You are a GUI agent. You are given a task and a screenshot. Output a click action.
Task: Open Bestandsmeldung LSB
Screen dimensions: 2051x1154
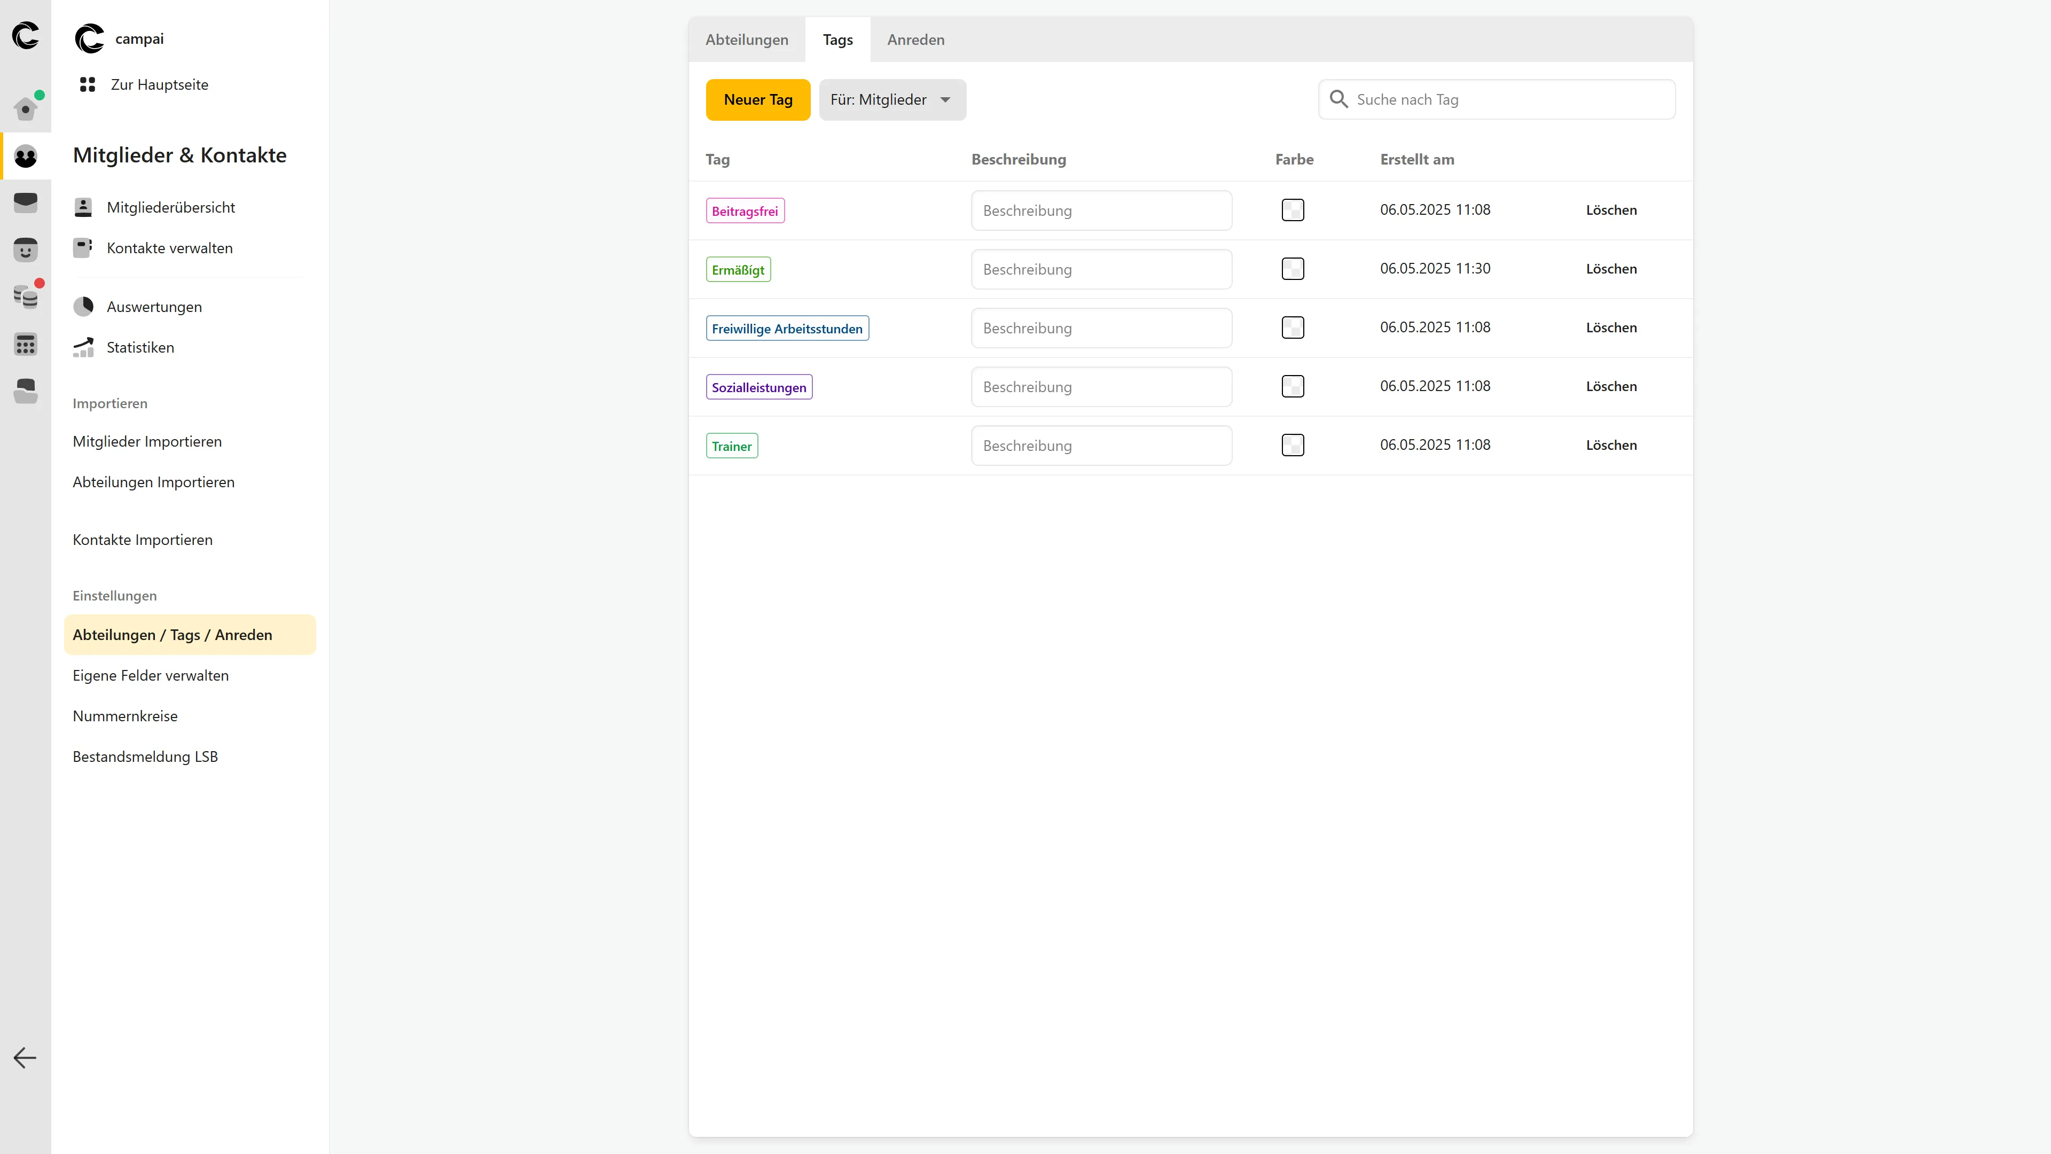point(145,757)
